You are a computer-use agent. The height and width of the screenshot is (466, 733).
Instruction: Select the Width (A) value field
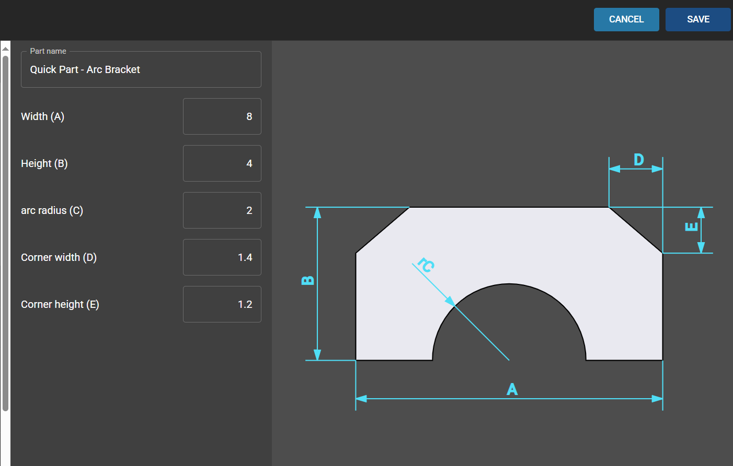(222, 116)
